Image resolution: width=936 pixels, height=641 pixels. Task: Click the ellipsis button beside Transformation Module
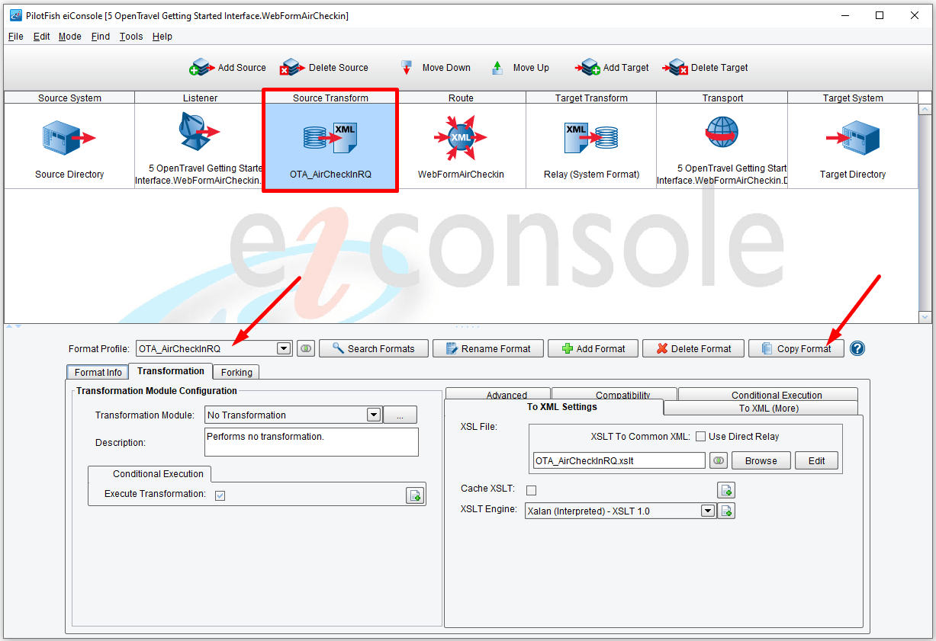400,415
